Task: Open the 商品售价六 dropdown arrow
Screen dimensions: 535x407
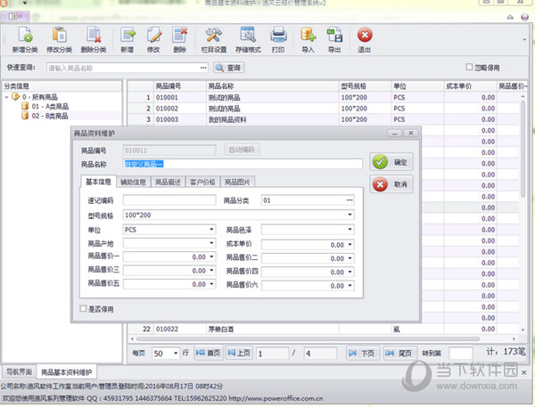Action: [x=350, y=286]
